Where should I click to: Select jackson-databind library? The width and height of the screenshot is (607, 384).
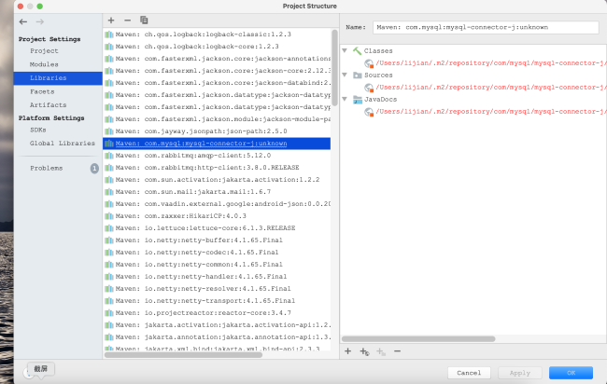click(217, 83)
